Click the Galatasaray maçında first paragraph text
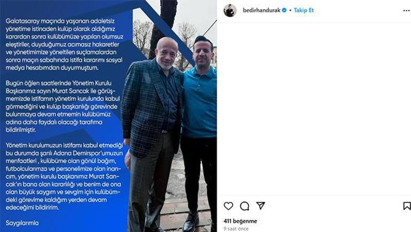 tap(64, 44)
